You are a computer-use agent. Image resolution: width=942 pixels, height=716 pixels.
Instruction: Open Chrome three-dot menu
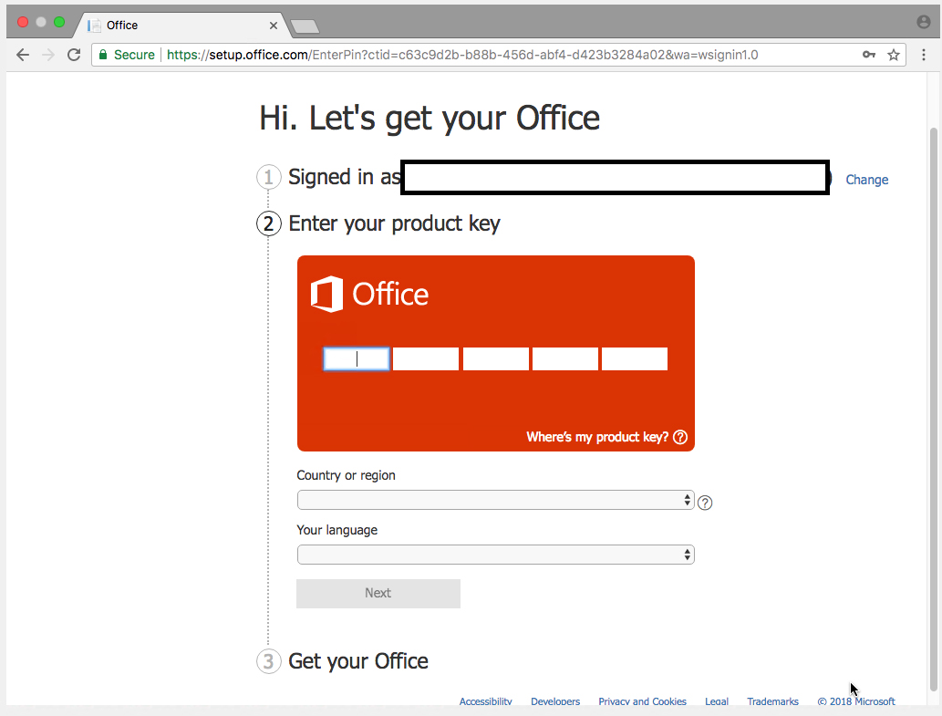[924, 55]
